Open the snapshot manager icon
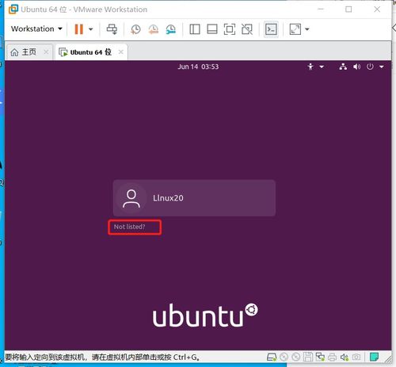The height and width of the screenshot is (367, 396). click(x=171, y=29)
